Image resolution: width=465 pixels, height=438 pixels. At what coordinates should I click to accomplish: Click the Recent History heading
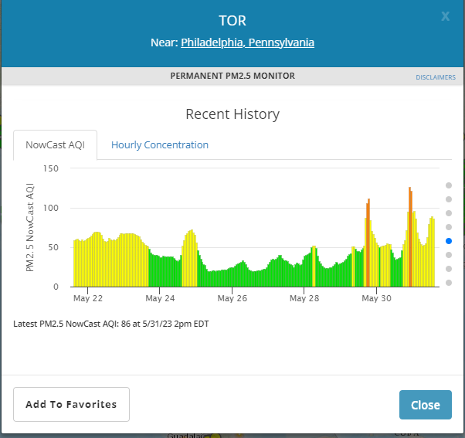tap(232, 114)
